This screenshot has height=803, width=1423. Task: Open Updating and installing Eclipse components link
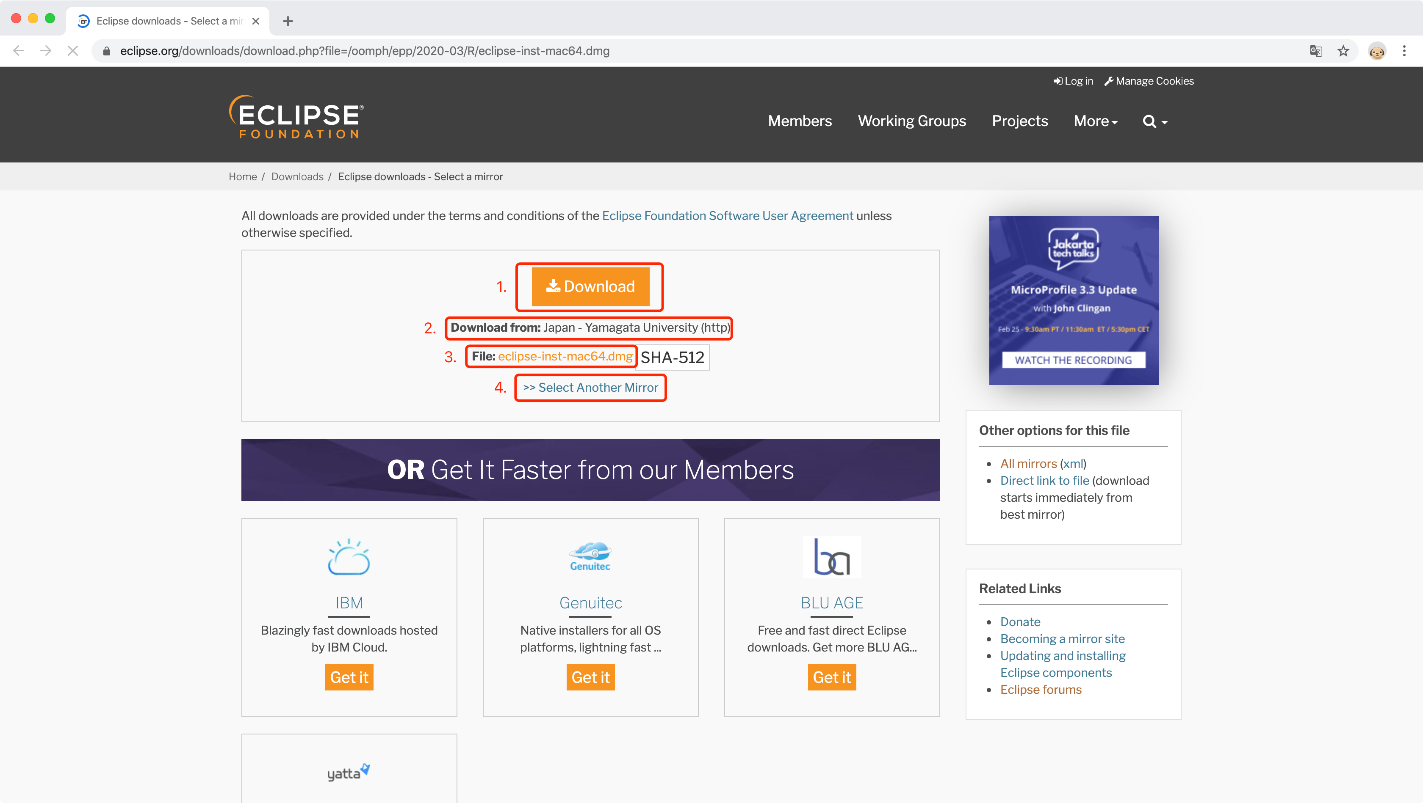pos(1063,665)
